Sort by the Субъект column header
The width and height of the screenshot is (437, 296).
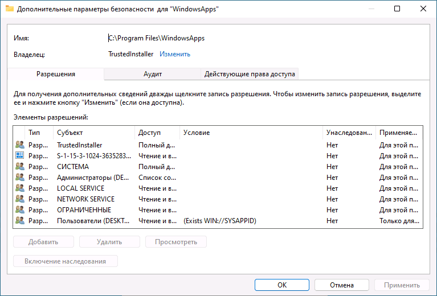click(94, 133)
